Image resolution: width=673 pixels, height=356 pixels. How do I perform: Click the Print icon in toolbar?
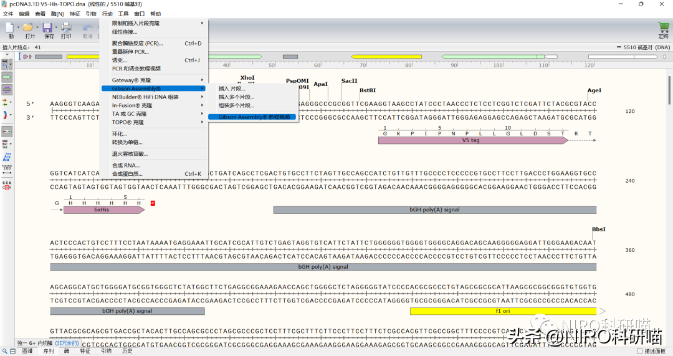point(66,29)
